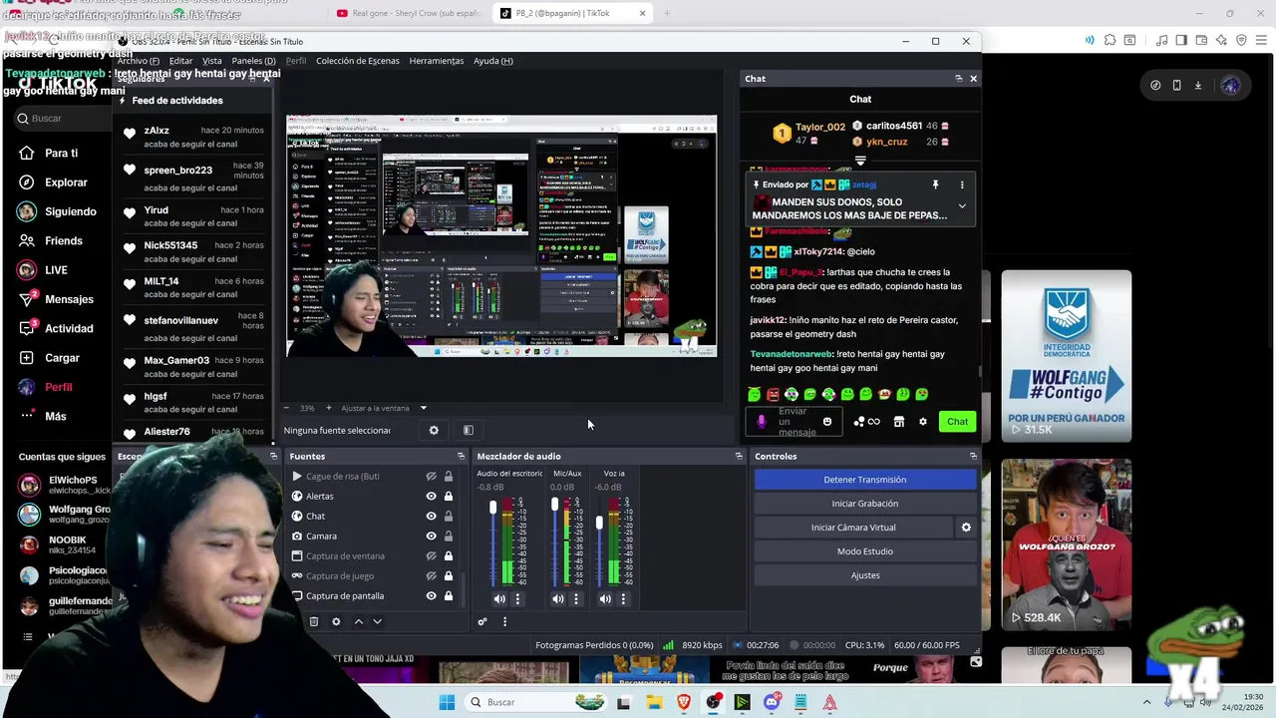Screen dimensions: 1276x718
Task: Show the Captura de ventana source
Action: coord(431,556)
